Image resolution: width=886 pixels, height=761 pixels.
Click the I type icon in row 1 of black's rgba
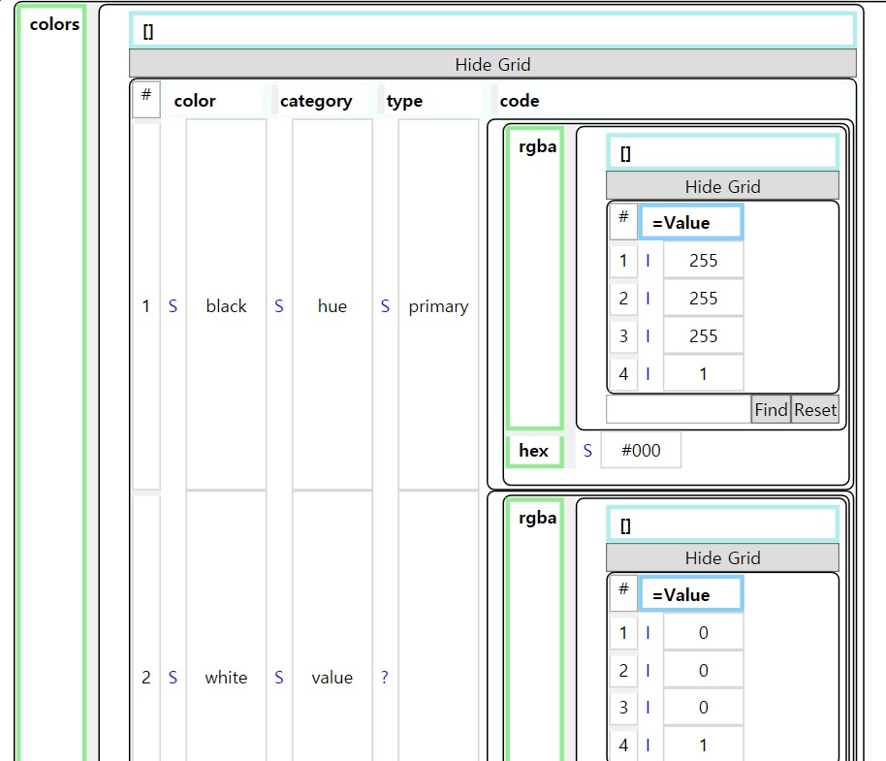648,261
